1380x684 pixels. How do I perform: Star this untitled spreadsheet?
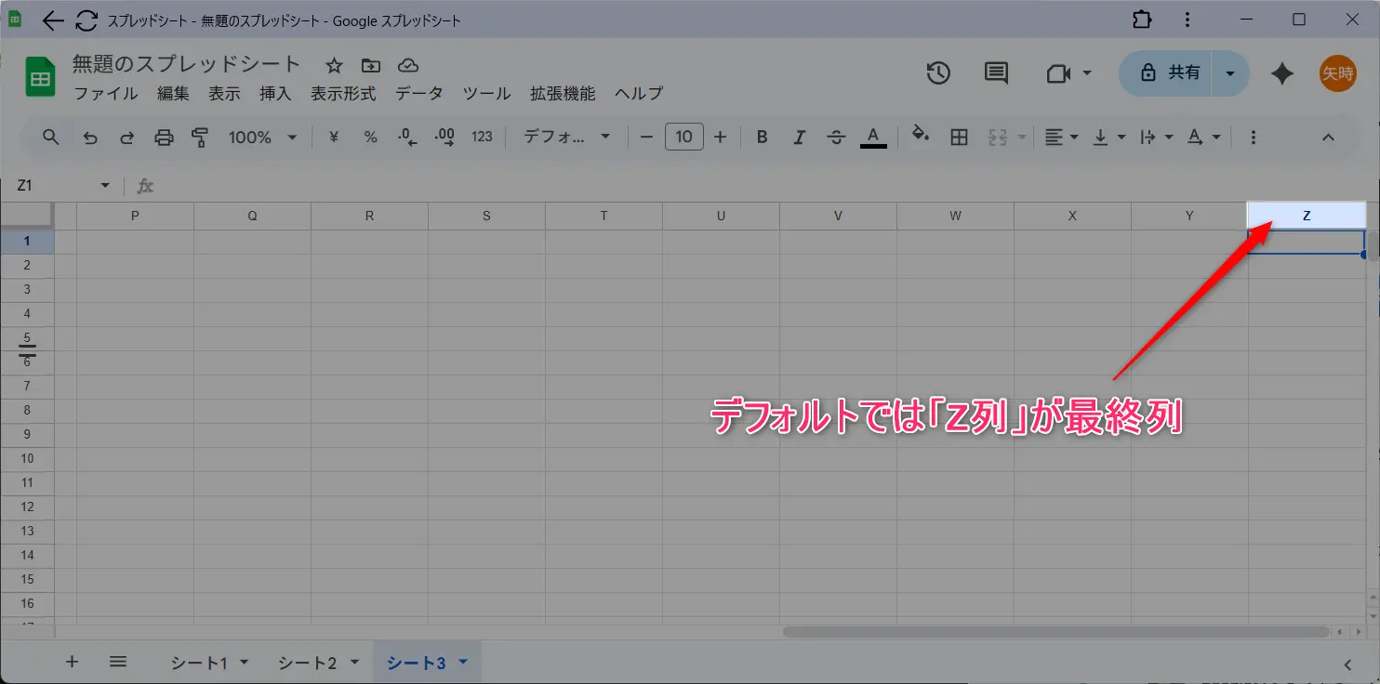click(334, 65)
